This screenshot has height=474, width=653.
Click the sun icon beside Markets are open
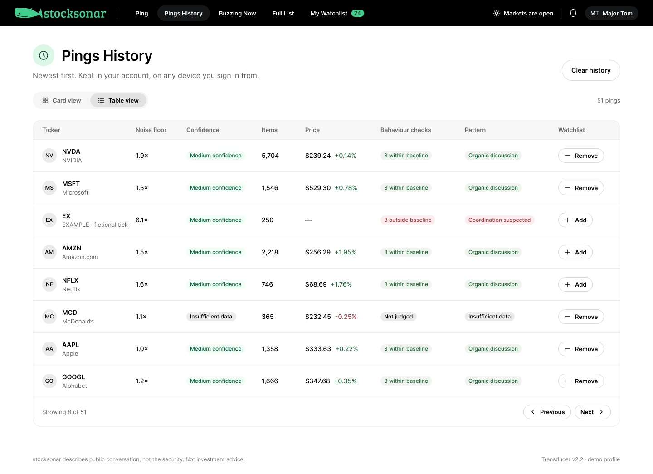[497, 13]
